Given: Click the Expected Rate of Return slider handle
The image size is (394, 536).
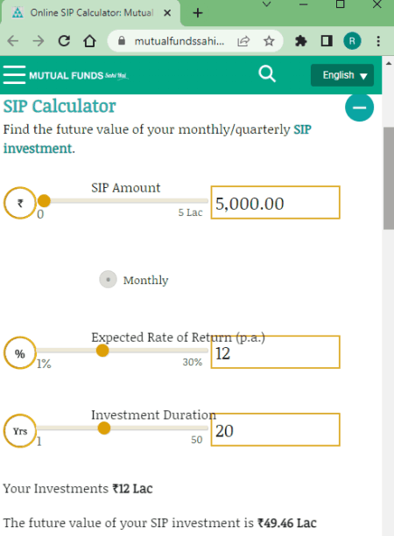Looking at the screenshot, I should 102,351.
